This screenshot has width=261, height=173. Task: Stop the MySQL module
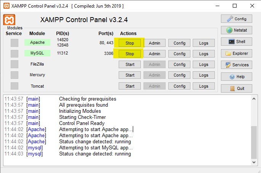(130, 54)
